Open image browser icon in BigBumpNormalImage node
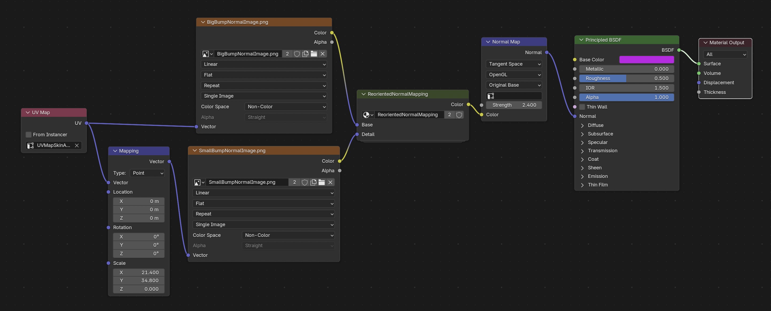 (207, 54)
